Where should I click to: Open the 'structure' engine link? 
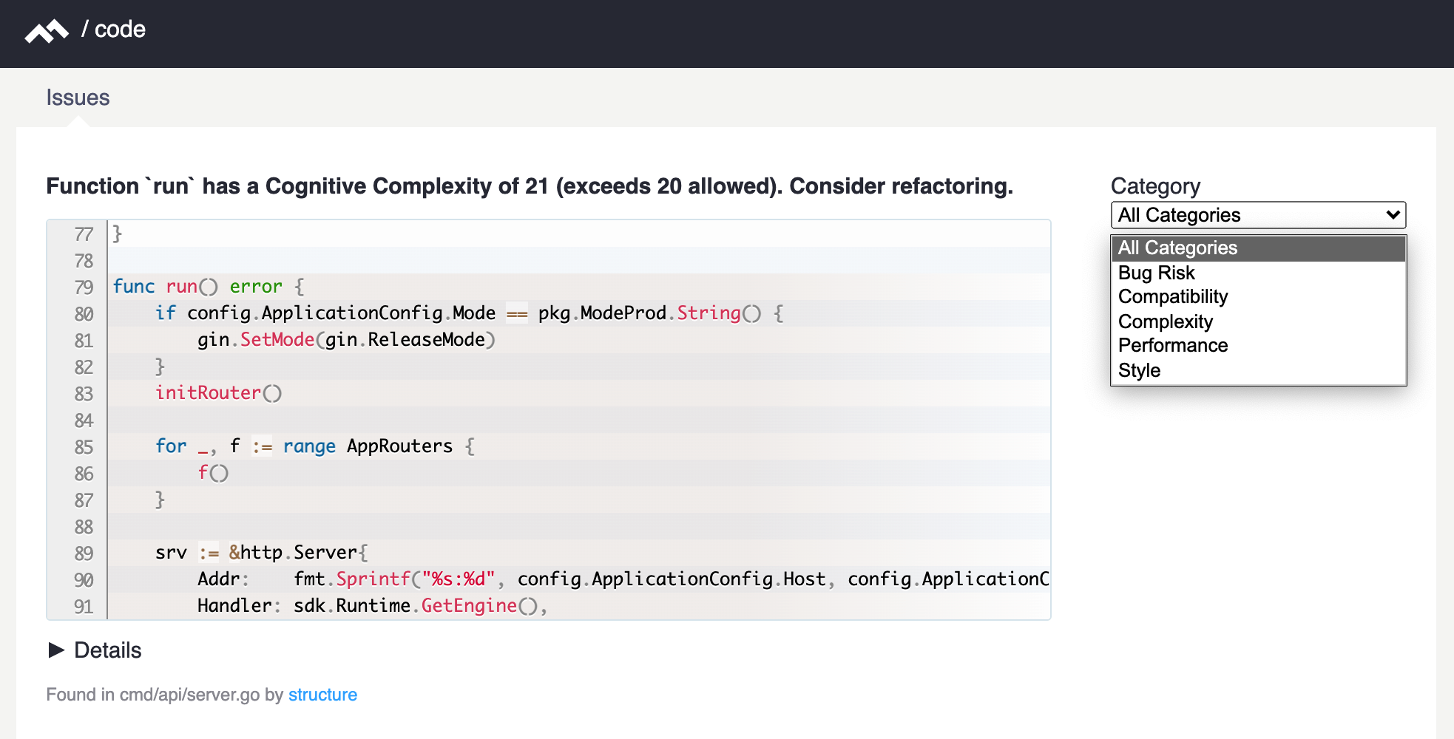322,695
